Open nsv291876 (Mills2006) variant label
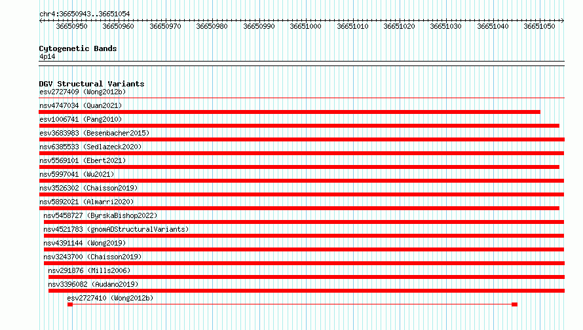The height and width of the screenshot is (330, 583). pos(89,270)
